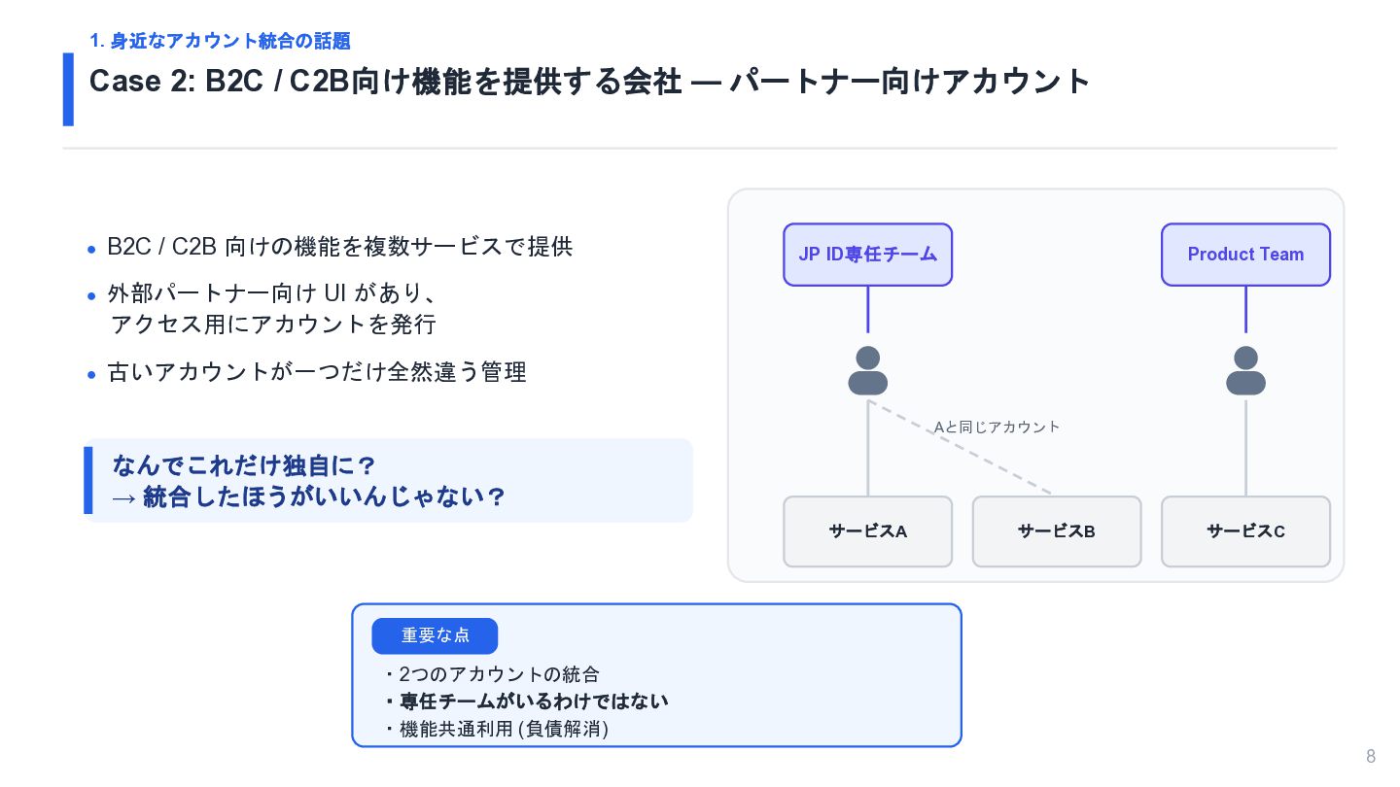Click the slide page number 8
This screenshot has width=1400, height=787.
[x=1371, y=757]
